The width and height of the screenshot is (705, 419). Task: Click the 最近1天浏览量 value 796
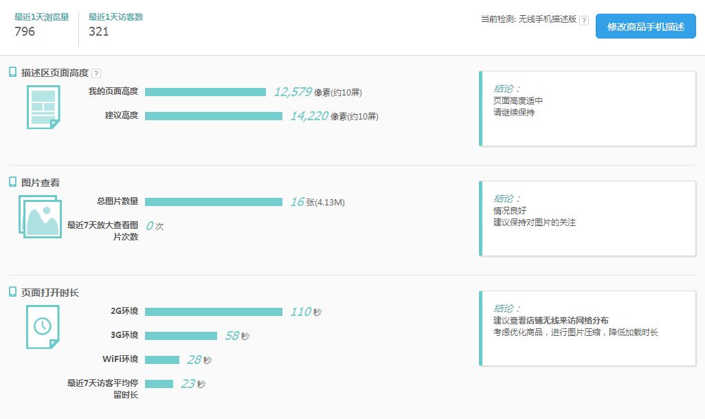pos(25,32)
